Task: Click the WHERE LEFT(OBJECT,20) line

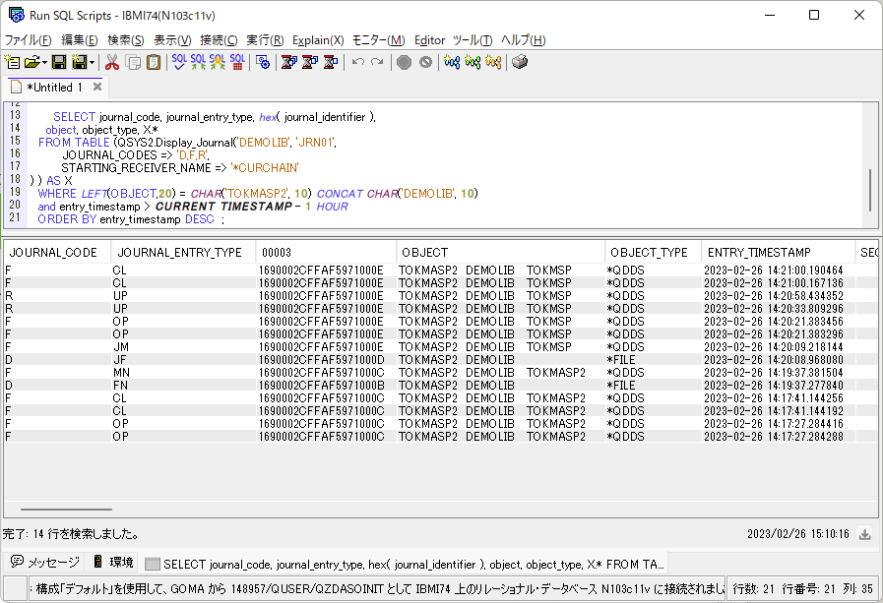Action: coord(258,194)
